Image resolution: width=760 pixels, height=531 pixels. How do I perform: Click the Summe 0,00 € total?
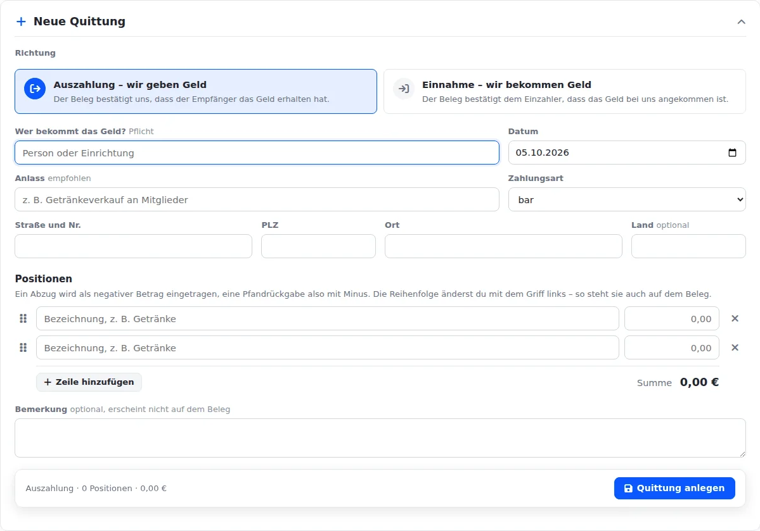[x=678, y=382]
